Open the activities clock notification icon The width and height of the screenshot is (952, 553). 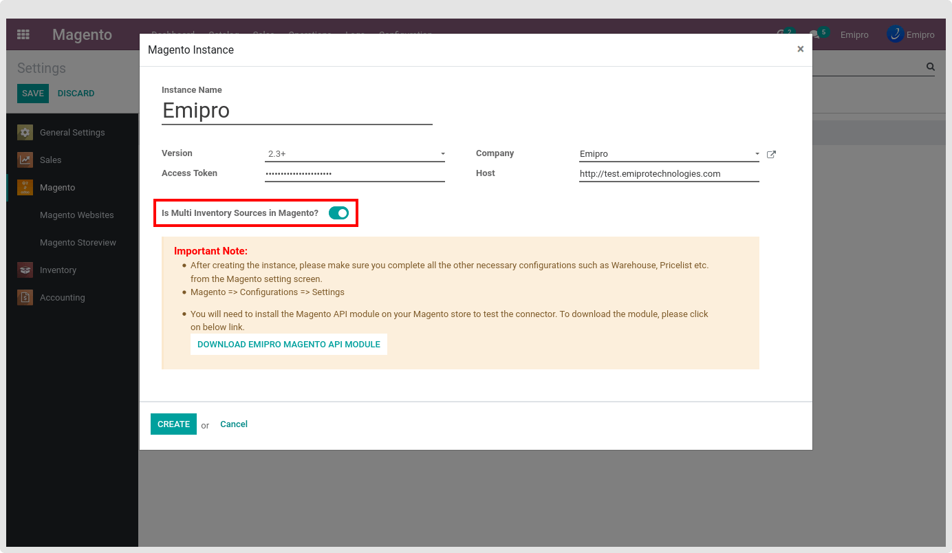click(781, 34)
